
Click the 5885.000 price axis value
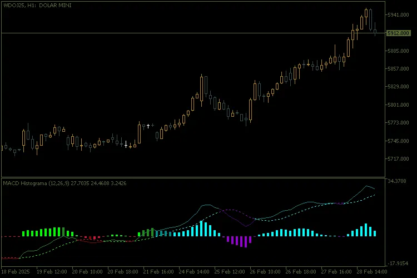click(398, 51)
